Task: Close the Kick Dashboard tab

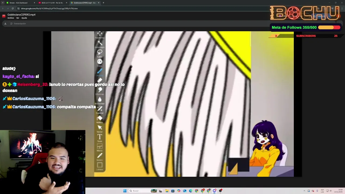Action: (34, 3)
